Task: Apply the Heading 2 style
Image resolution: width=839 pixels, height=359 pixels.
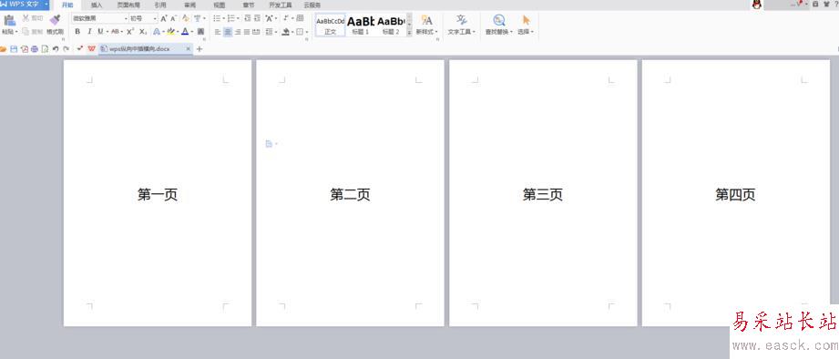Action: click(391, 25)
